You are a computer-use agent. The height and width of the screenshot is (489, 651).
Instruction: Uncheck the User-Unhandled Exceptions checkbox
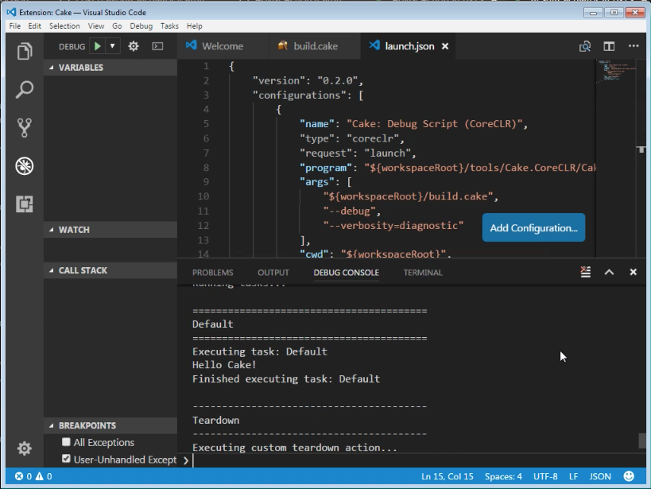tap(66, 459)
